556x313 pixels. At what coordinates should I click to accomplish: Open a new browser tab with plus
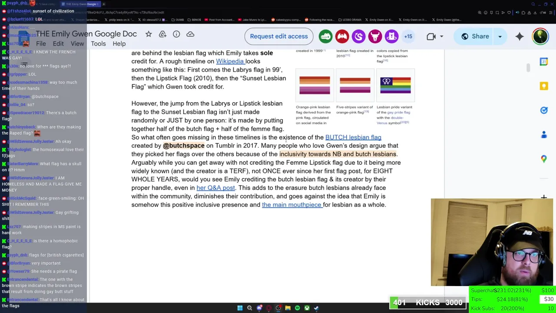tap(104, 4)
